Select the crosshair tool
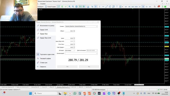 pos(96,7)
